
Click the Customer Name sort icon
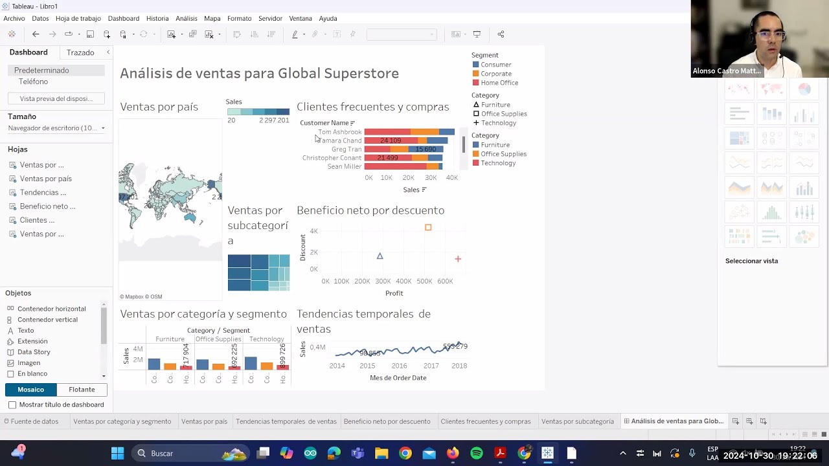[352, 123]
